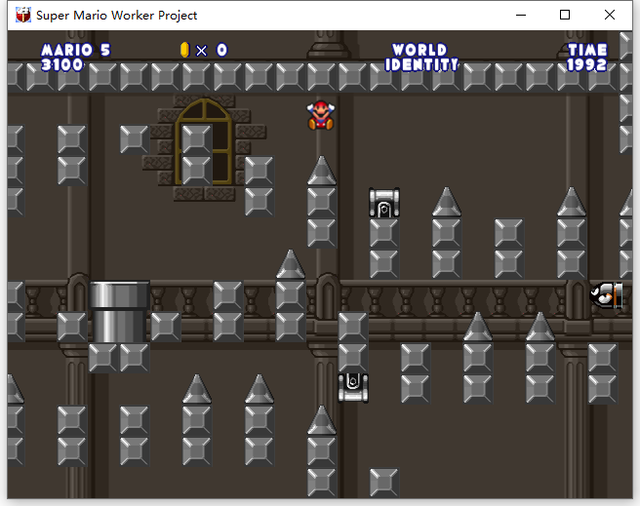Click the upside-down Bullet Bill cannon
This screenshot has width=640, height=506.
pos(353,388)
